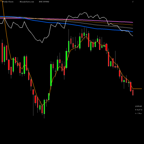Image resolution: width=144 pixels, height=144 pixels.
Task: Click the 'V: 0.27 X' volume text
Action: (139, 110)
